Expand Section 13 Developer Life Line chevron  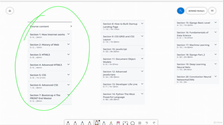click(142, 84)
